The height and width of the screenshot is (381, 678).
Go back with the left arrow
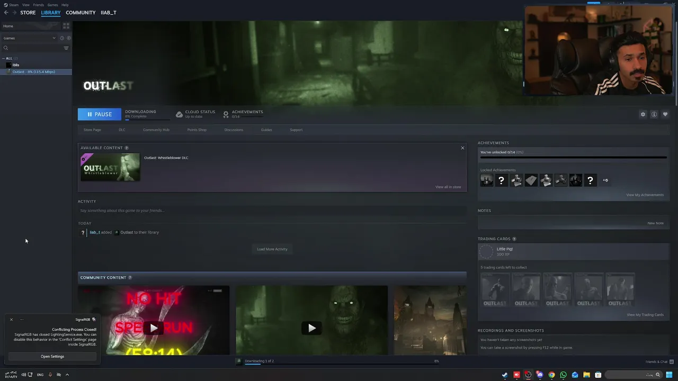pyautogui.click(x=6, y=12)
